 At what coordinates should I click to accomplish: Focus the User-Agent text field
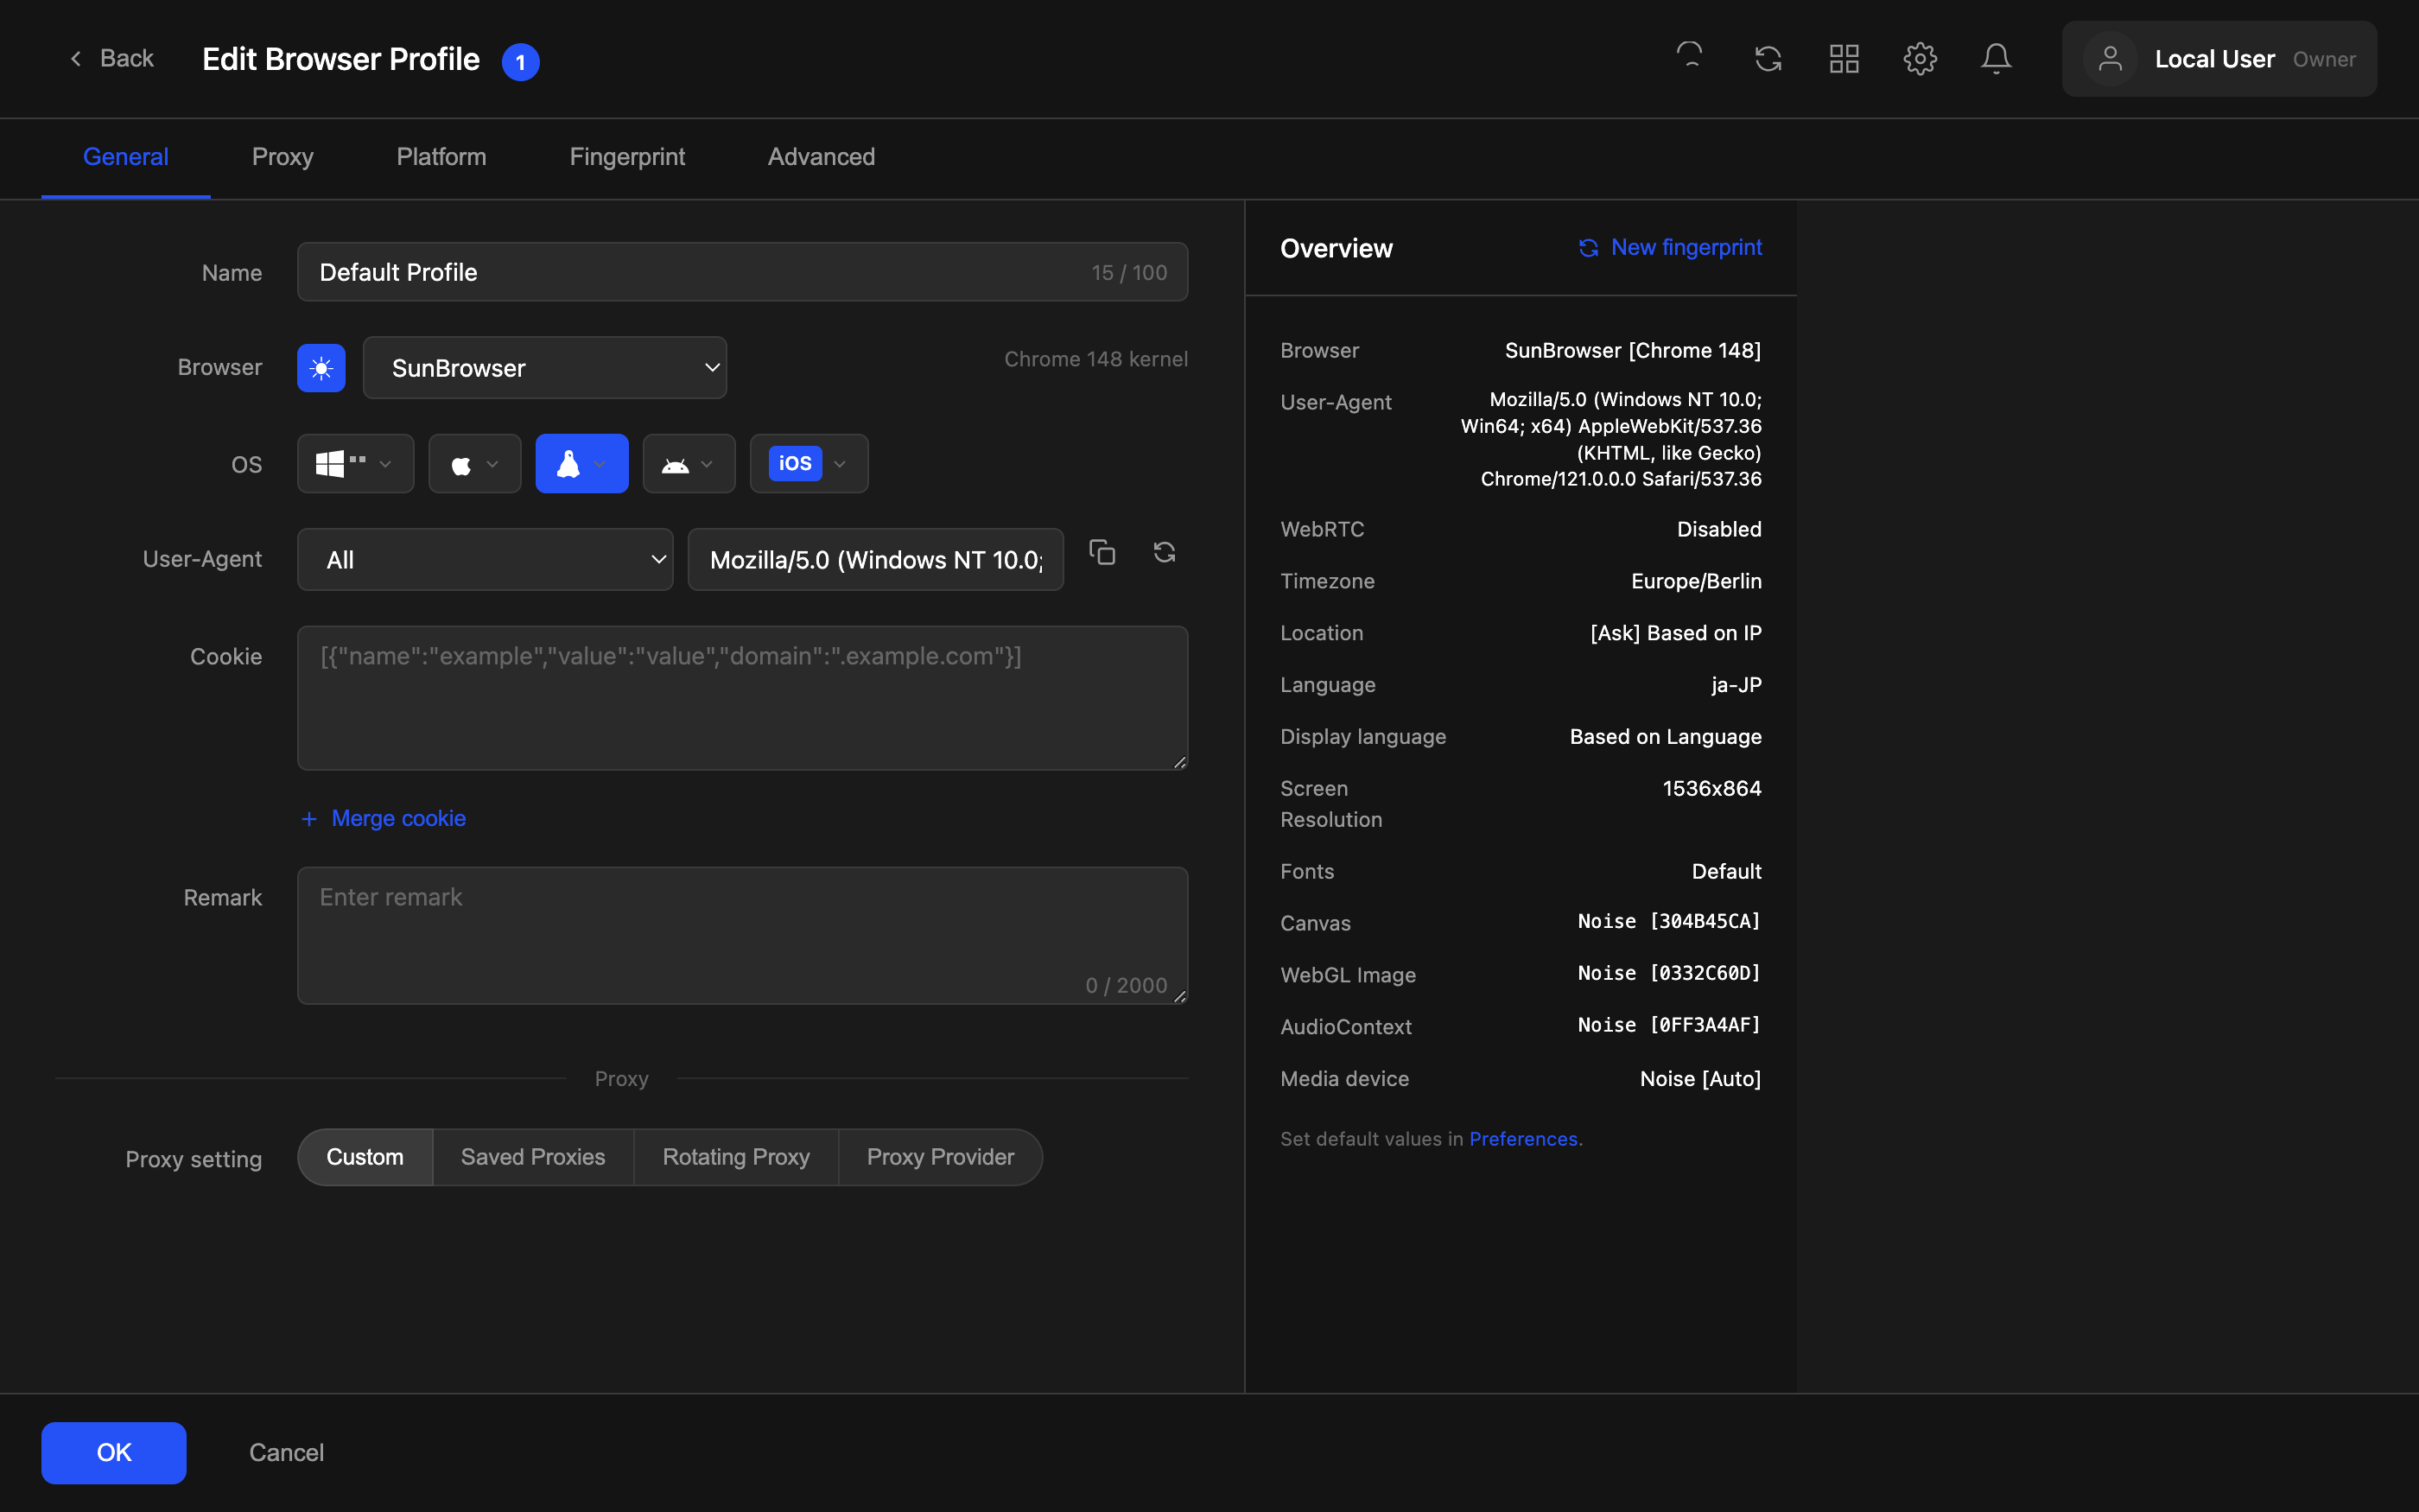pos(876,559)
